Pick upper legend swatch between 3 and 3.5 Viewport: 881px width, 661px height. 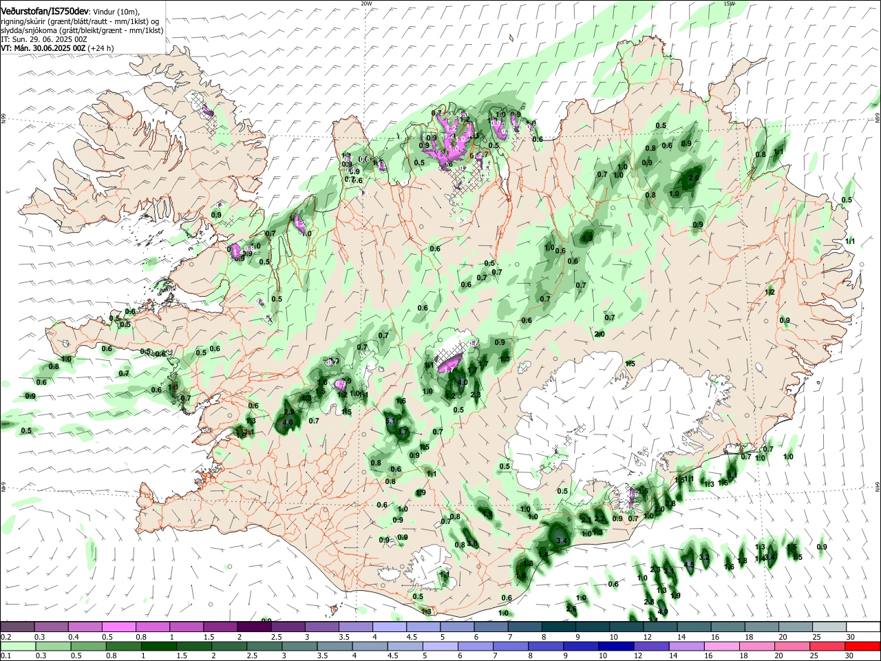(321, 627)
